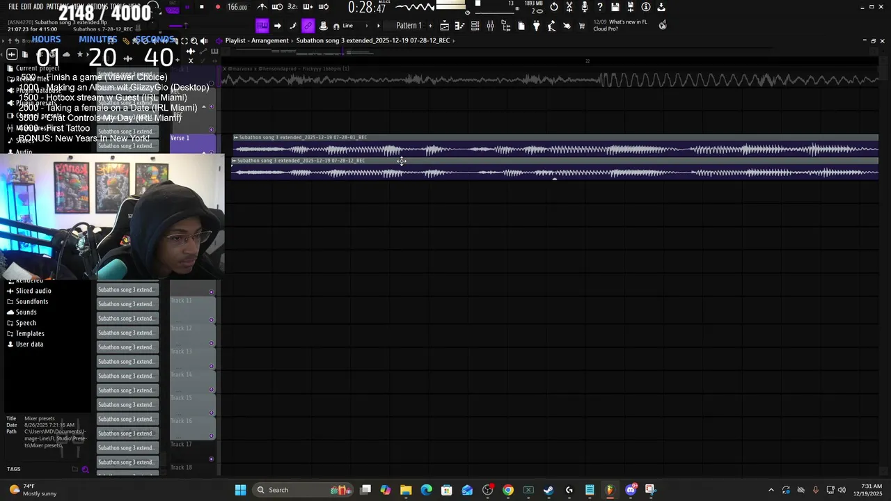Open the help question mark icon
The width and height of the screenshot is (891, 501).
tap(600, 7)
